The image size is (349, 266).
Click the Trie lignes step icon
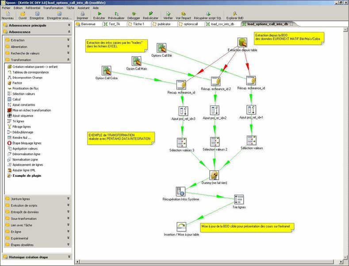pyautogui.click(x=239, y=199)
